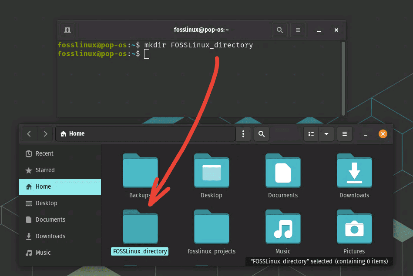Expand the sort options next to view toggle
413x276 pixels.
pyautogui.click(x=326, y=134)
